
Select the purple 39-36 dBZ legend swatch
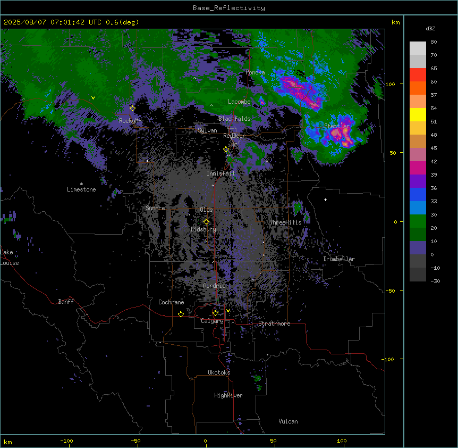pos(418,181)
